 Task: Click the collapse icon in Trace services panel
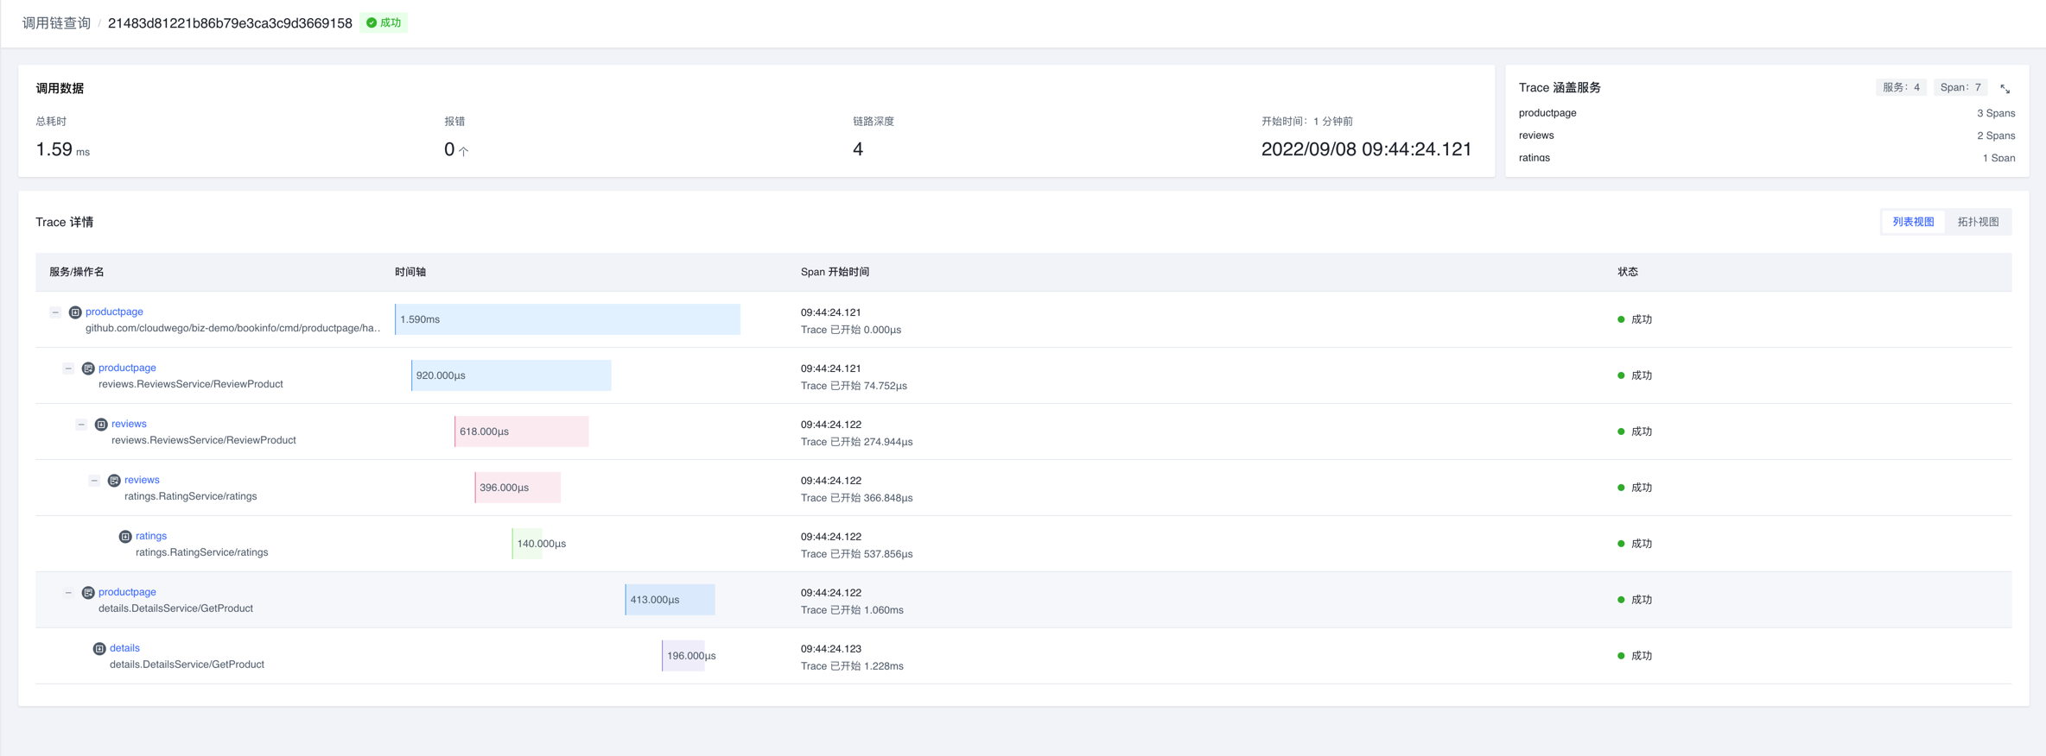point(2005,89)
